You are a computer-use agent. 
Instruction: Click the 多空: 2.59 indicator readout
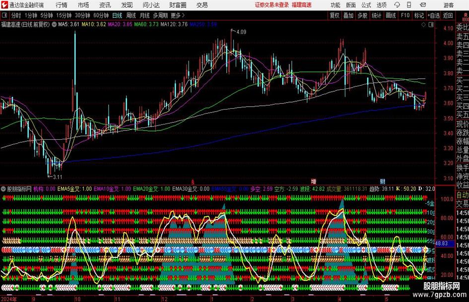tap(262, 189)
